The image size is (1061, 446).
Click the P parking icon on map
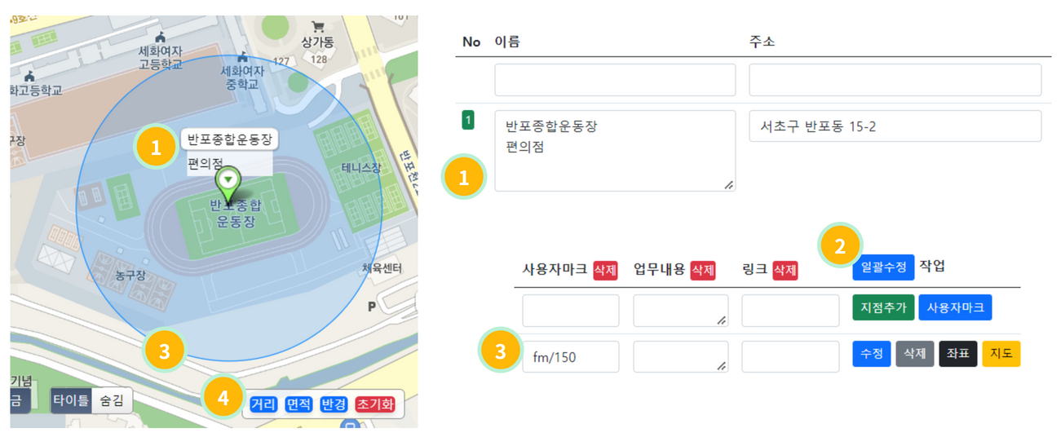click(x=372, y=307)
